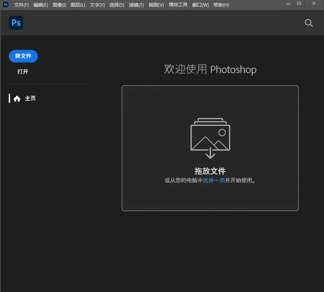Click the drag-and-drop image icon
Image resolution: width=324 pixels, height=292 pixels.
click(x=210, y=138)
